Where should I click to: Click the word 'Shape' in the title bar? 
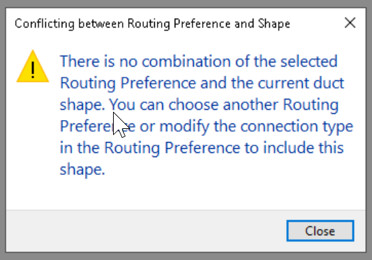tap(274, 24)
